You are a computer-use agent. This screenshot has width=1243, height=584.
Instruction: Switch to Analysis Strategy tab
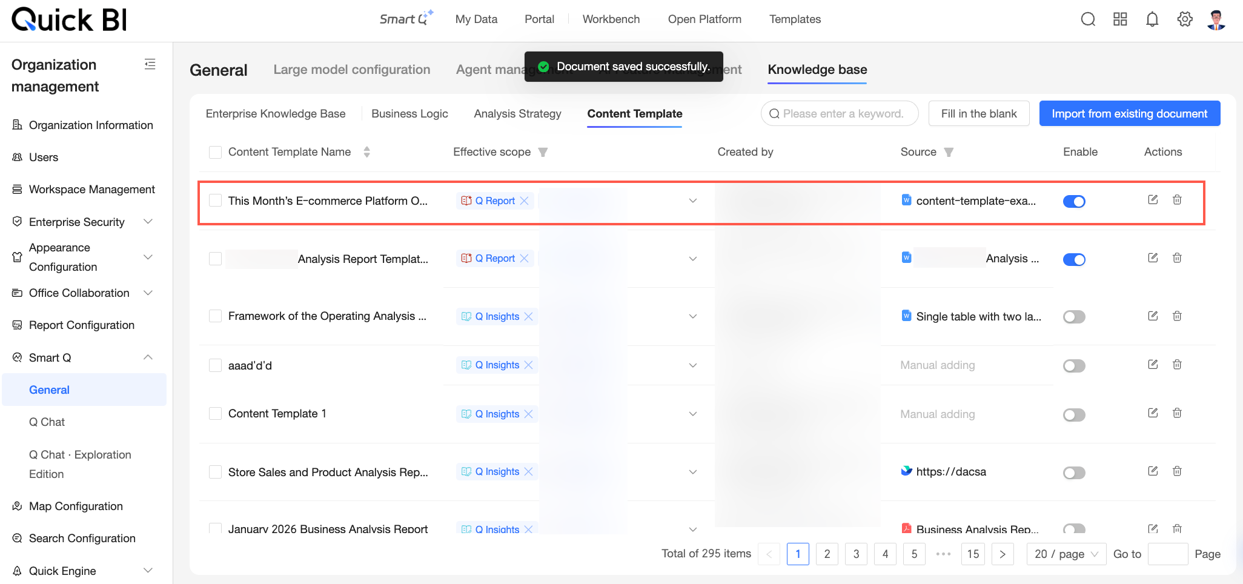point(518,114)
